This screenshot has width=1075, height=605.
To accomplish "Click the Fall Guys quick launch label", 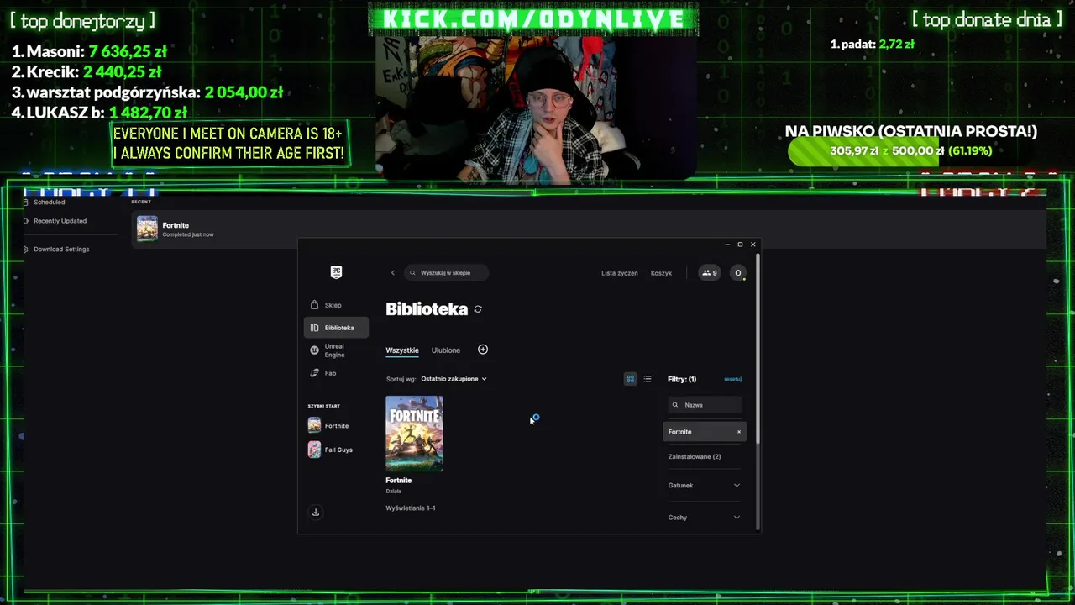I will 338,450.
